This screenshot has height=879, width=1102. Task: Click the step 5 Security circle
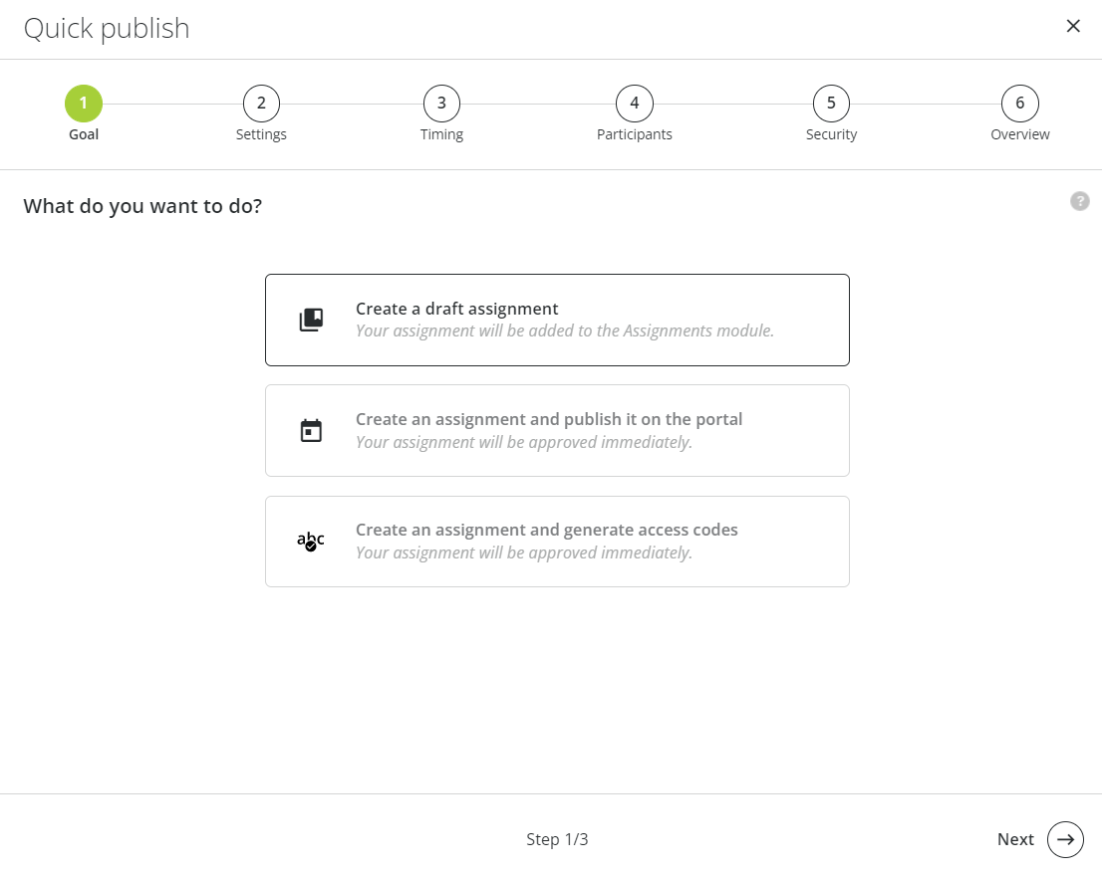831,103
